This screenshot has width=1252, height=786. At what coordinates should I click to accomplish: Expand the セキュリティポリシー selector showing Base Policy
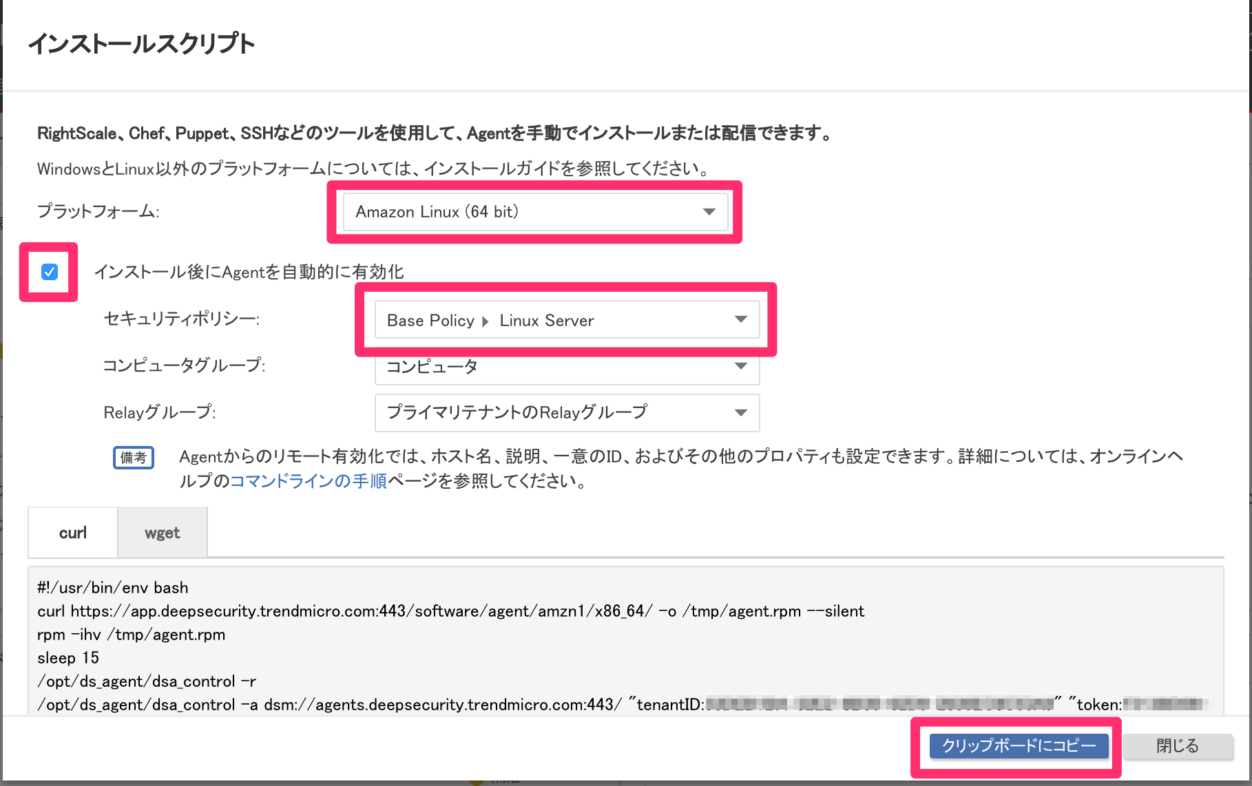click(x=565, y=319)
